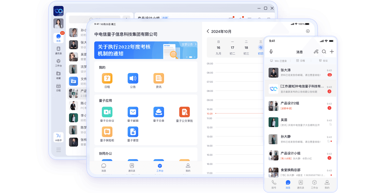This screenshot has width=386, height=193.
Task: Go back from the 2024年10月 calendar view
Action: click(208, 31)
